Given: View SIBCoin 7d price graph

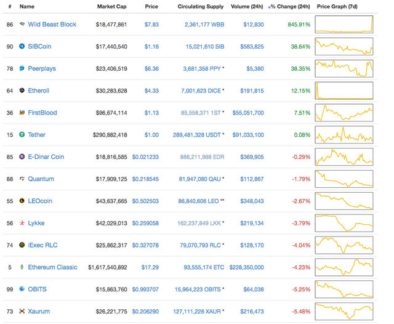Looking at the screenshot, I should pyautogui.click(x=344, y=46).
